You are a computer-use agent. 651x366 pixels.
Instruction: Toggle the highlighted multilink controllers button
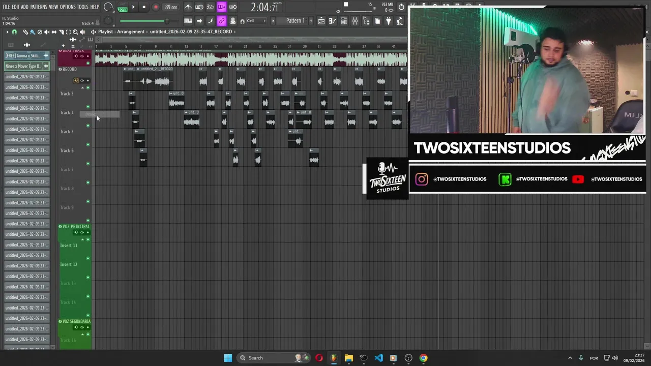(x=222, y=21)
